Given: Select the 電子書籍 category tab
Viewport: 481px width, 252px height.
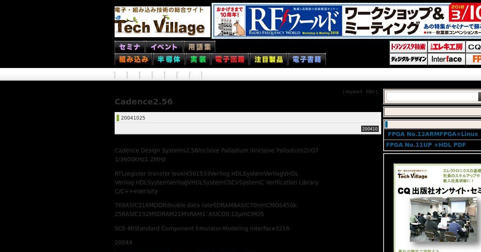Looking at the screenshot, I should point(307,59).
